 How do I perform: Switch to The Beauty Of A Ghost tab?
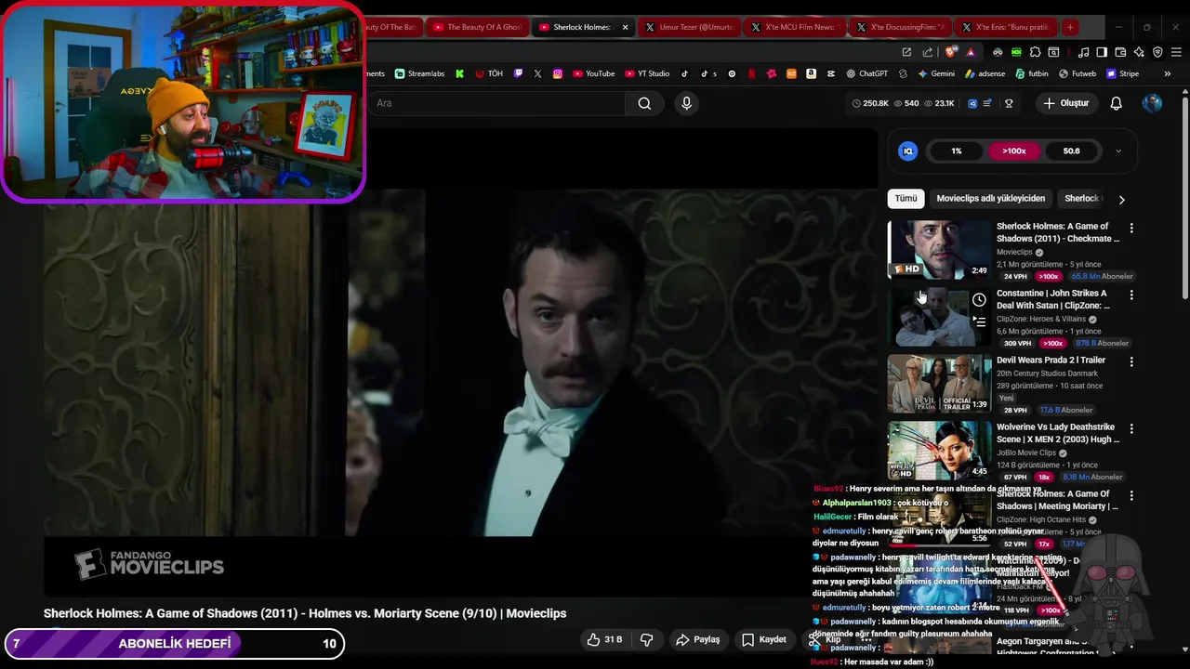click(x=479, y=27)
